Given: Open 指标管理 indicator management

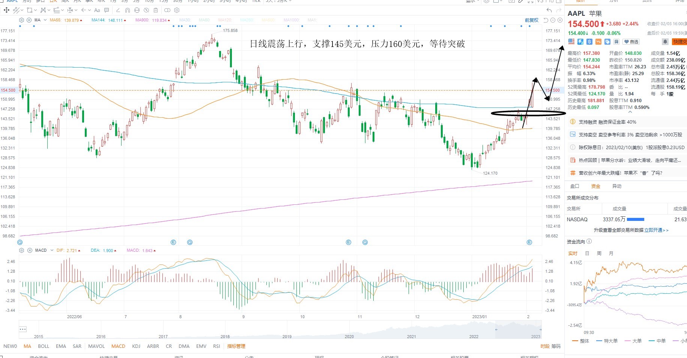Looking at the screenshot, I should pos(236,346).
